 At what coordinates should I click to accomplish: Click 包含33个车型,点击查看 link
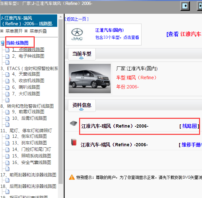pos(117,37)
